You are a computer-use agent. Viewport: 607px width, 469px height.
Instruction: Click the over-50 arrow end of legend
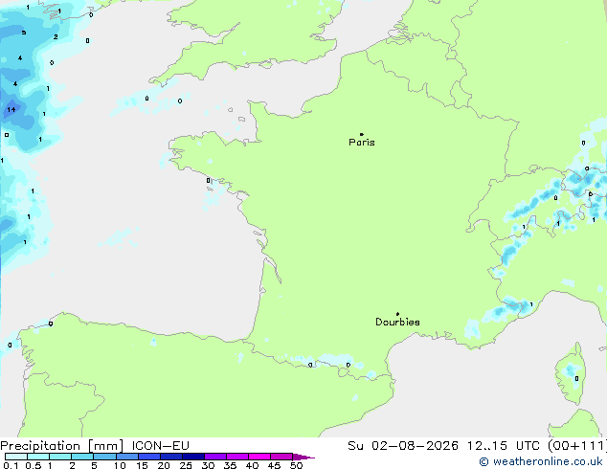pos(303,457)
